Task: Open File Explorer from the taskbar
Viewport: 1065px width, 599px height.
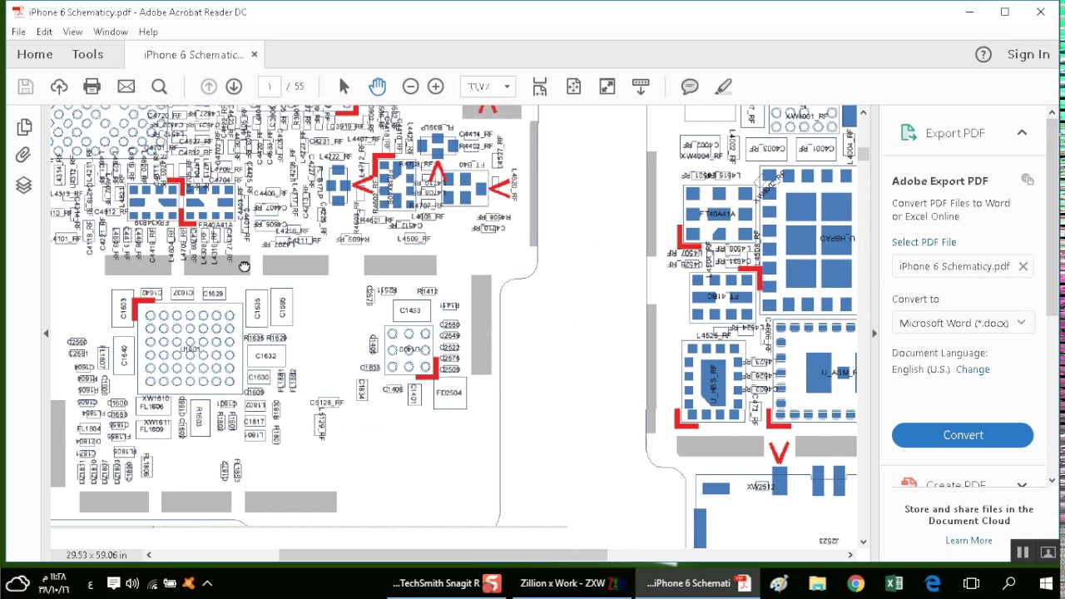Action: (817, 583)
